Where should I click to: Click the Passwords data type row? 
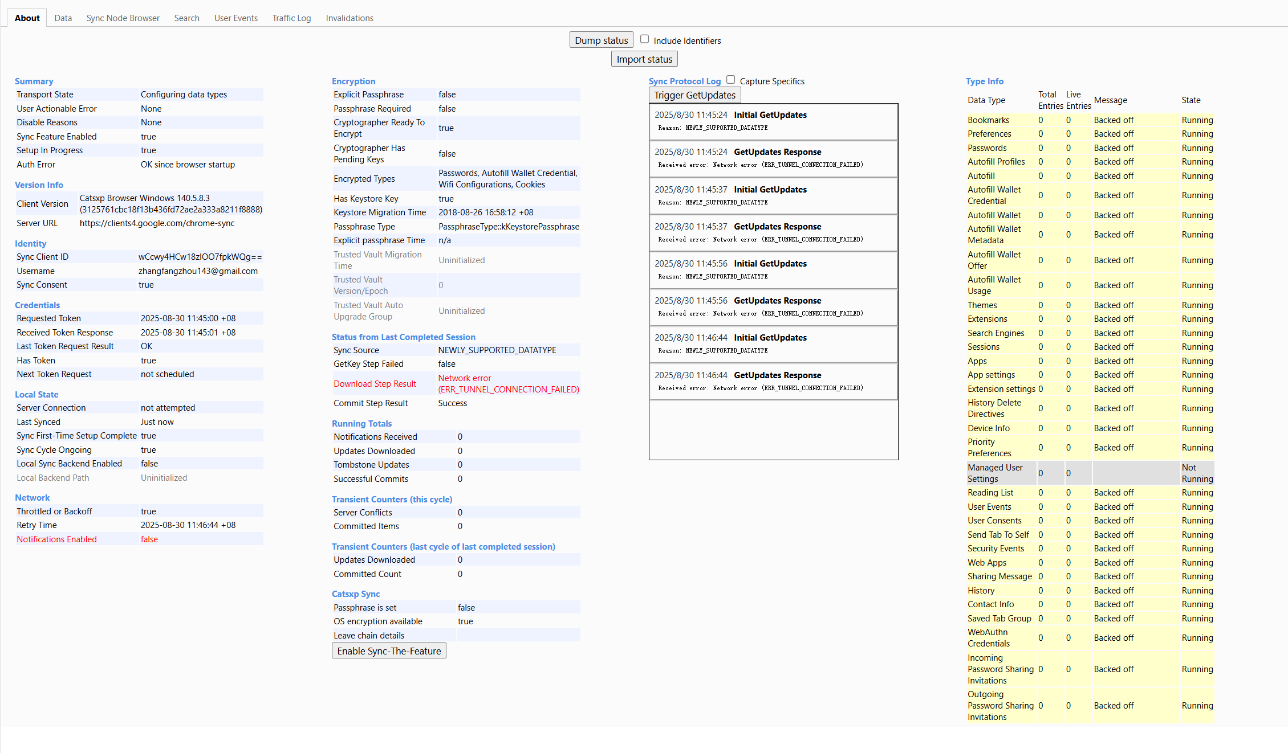click(1090, 148)
